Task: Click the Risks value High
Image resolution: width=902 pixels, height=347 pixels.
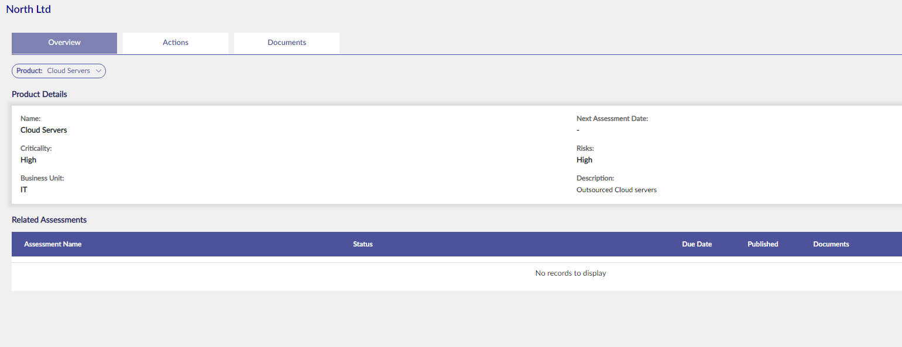Action: [x=584, y=160]
